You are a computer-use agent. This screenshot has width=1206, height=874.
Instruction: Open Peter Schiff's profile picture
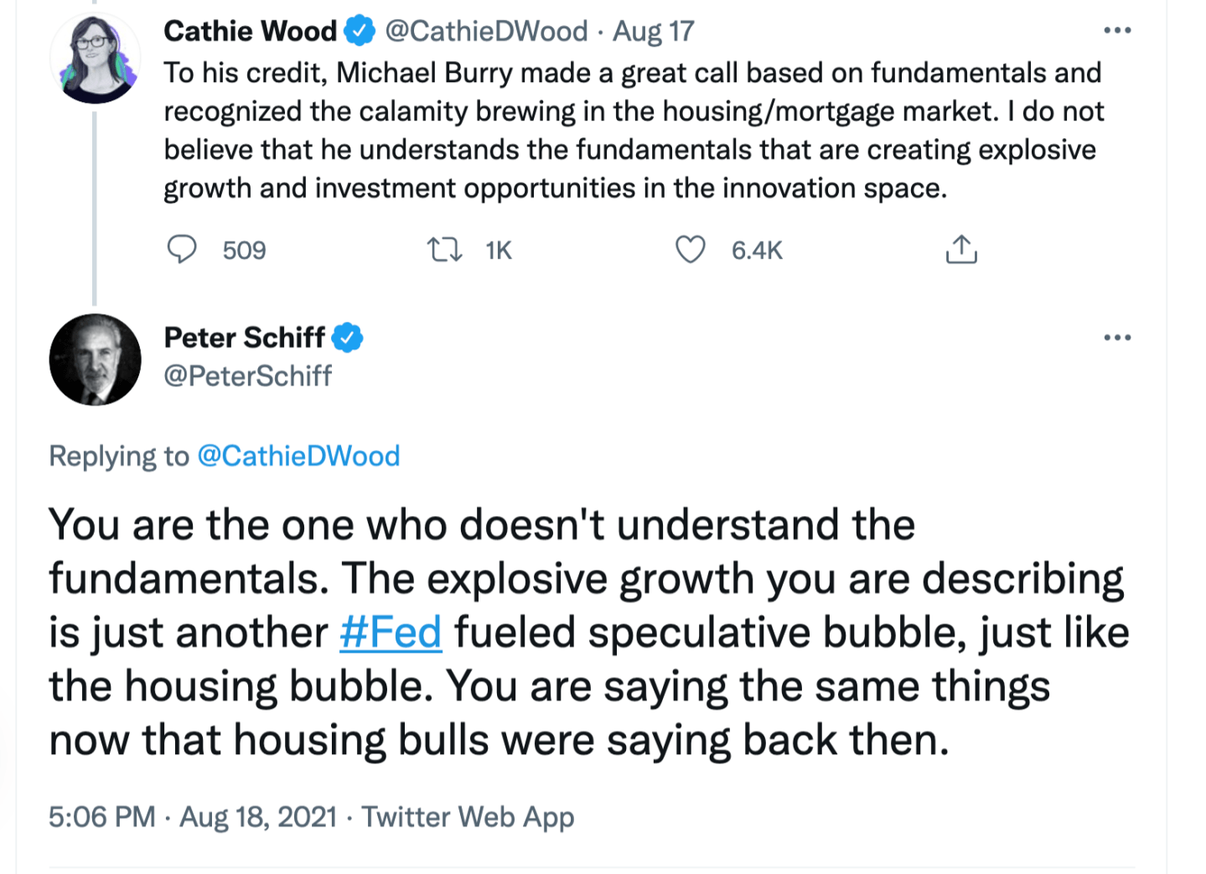coord(95,359)
